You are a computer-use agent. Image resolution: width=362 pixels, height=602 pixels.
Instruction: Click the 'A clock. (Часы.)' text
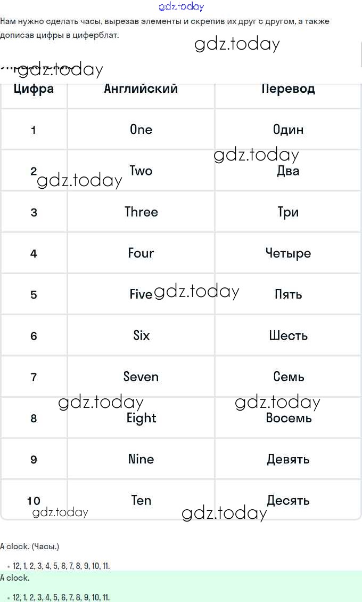point(30,547)
